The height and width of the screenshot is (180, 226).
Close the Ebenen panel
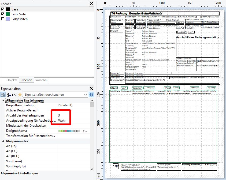91,3
